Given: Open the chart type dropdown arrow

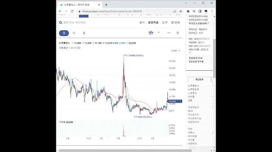Looking at the screenshot, I should point(158,32).
